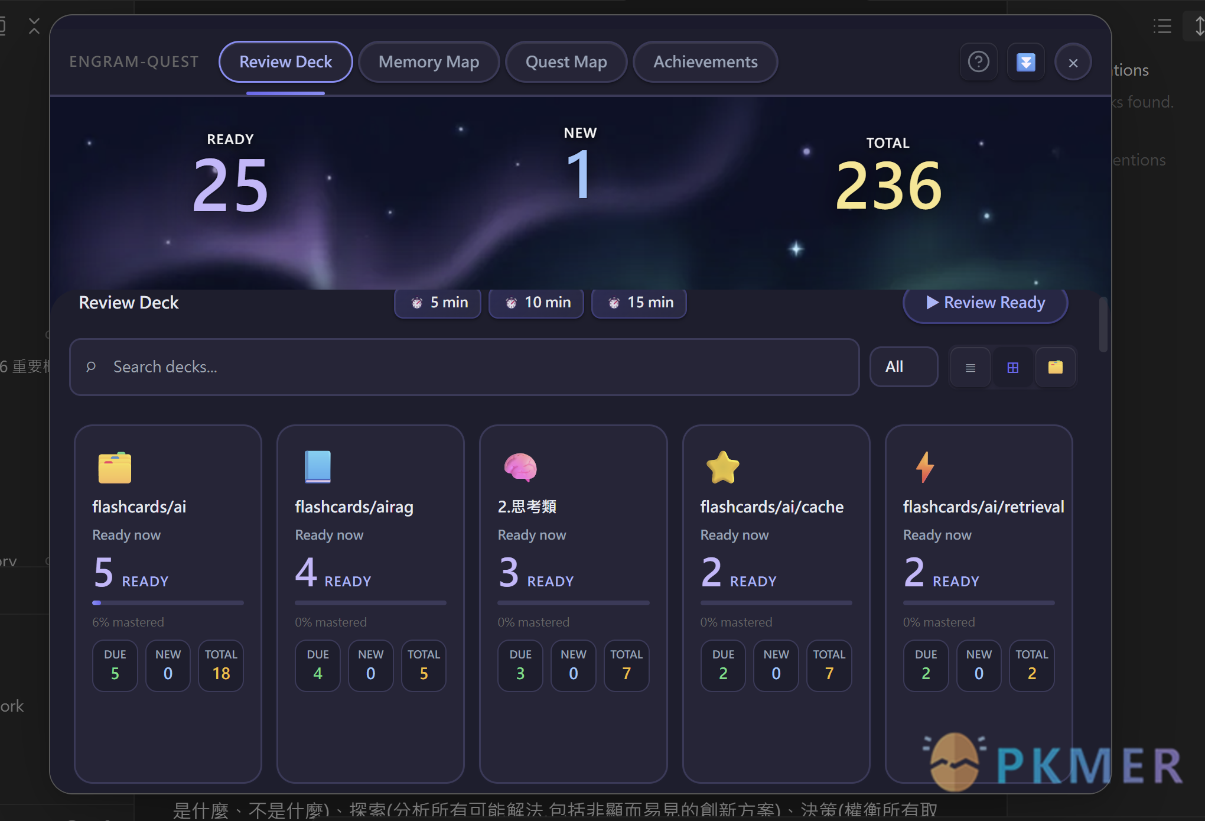Click DUE 5 box in flashcards/ai

click(115, 666)
